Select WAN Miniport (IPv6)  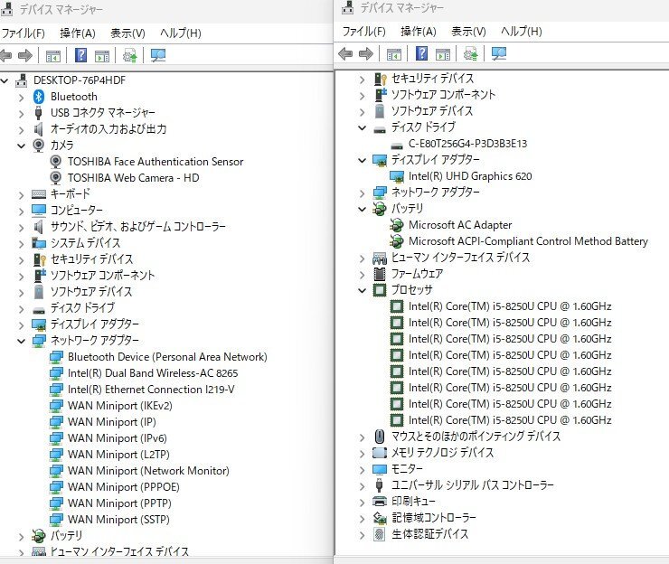tap(117, 438)
